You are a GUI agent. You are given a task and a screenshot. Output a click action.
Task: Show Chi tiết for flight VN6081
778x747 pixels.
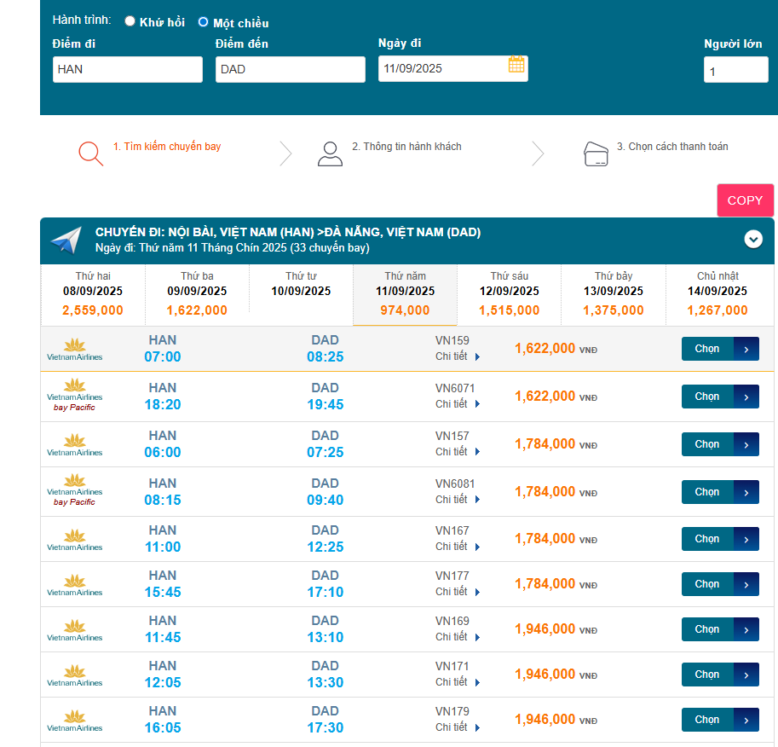458,500
